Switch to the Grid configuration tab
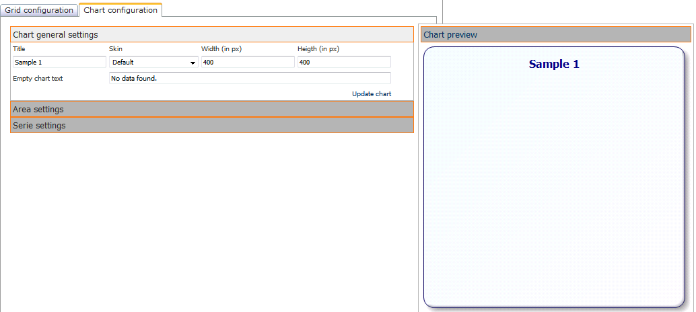This screenshot has width=696, height=312. coord(39,10)
